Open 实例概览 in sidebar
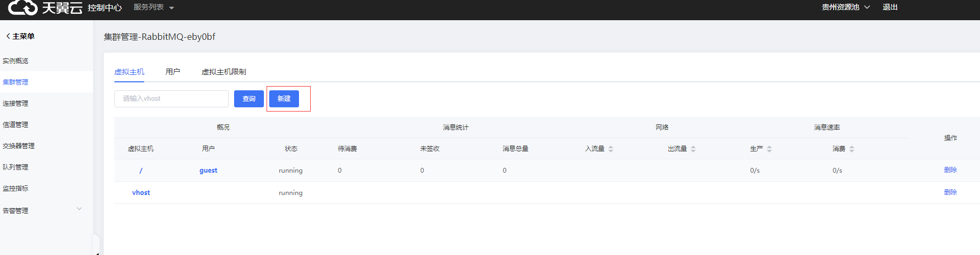The image size is (980, 255). pyautogui.click(x=15, y=61)
